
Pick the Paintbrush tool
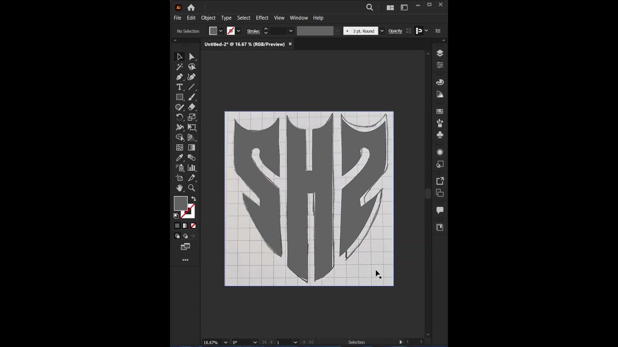(192, 97)
